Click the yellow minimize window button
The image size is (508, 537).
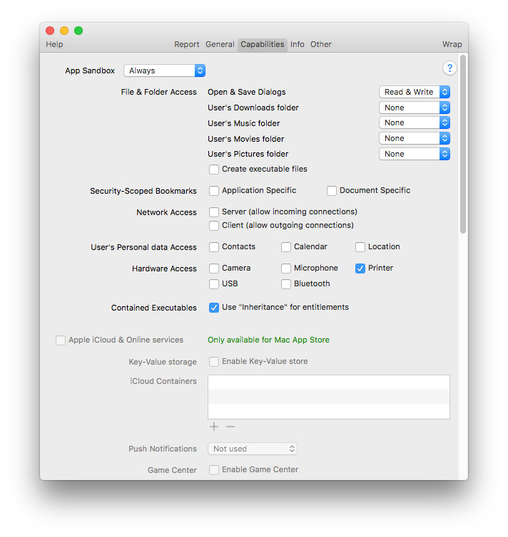point(64,31)
